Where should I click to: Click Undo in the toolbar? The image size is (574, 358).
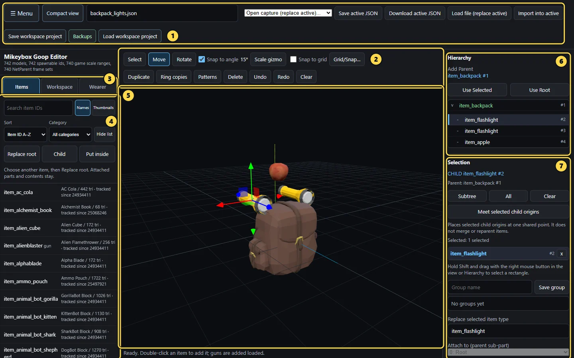pyautogui.click(x=260, y=77)
